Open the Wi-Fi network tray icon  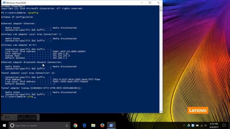tap(202, 125)
